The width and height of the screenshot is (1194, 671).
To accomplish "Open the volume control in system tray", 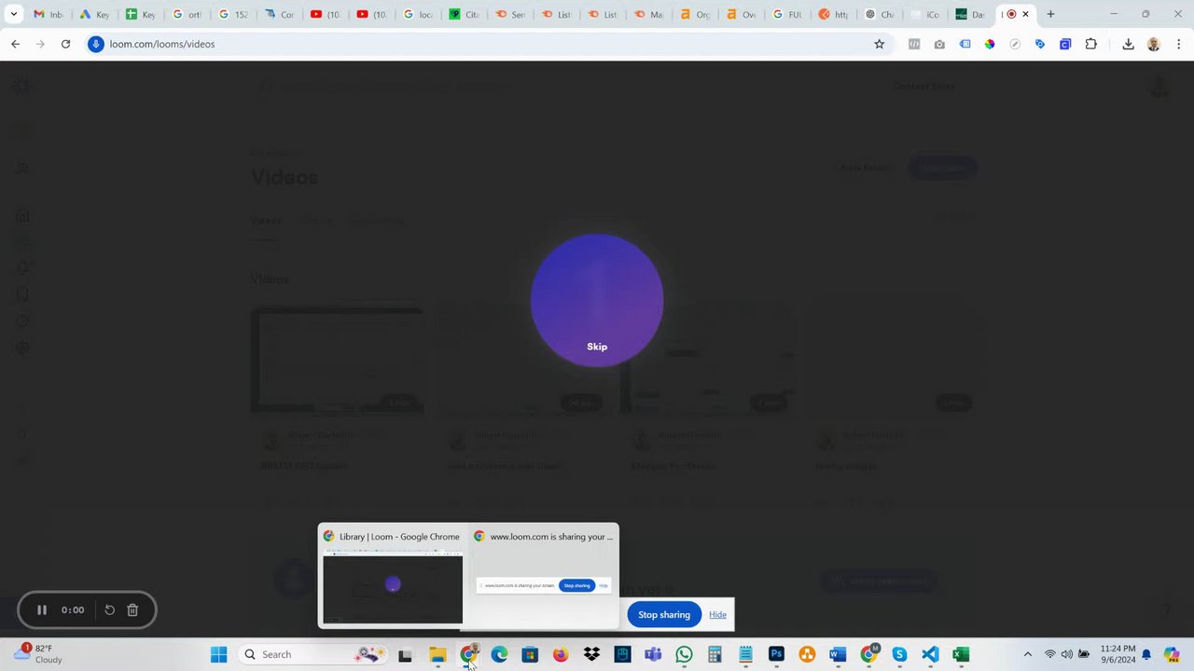I will click(x=1067, y=654).
